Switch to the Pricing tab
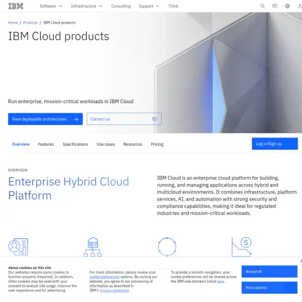Screen dimensions: 302x302 click(157, 145)
